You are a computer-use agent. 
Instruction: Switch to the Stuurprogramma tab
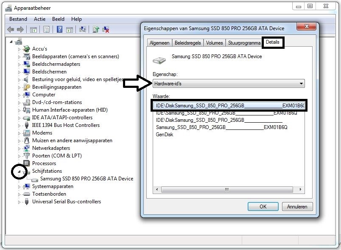click(x=243, y=42)
